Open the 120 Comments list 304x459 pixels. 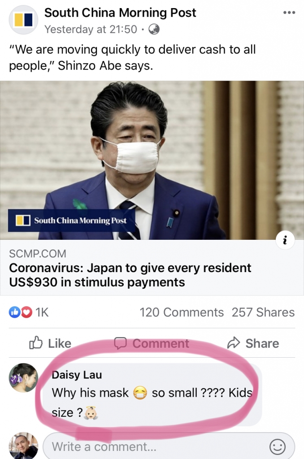click(182, 312)
